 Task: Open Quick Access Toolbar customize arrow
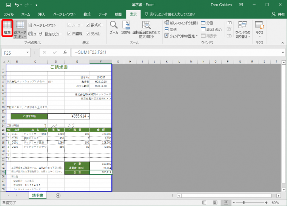(x=36, y=5)
